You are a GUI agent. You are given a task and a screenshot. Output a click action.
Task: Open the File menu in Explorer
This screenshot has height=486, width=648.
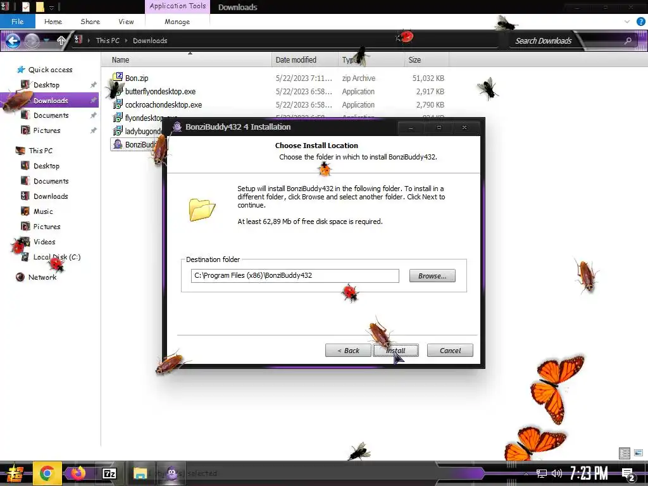click(17, 22)
